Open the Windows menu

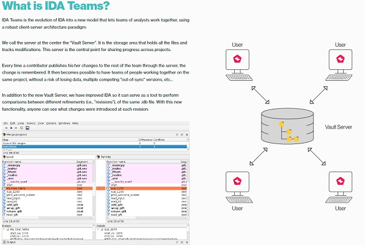64,123
